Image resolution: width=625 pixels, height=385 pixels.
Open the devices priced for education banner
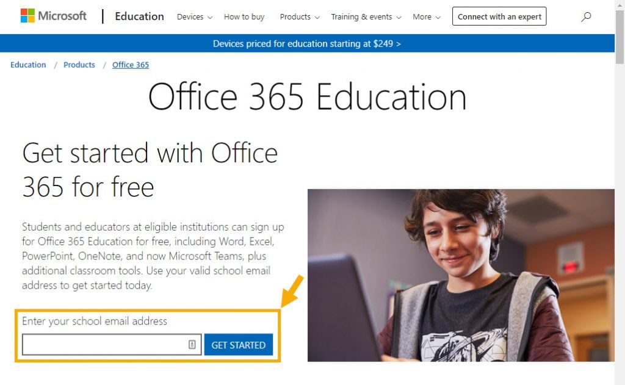pos(307,43)
